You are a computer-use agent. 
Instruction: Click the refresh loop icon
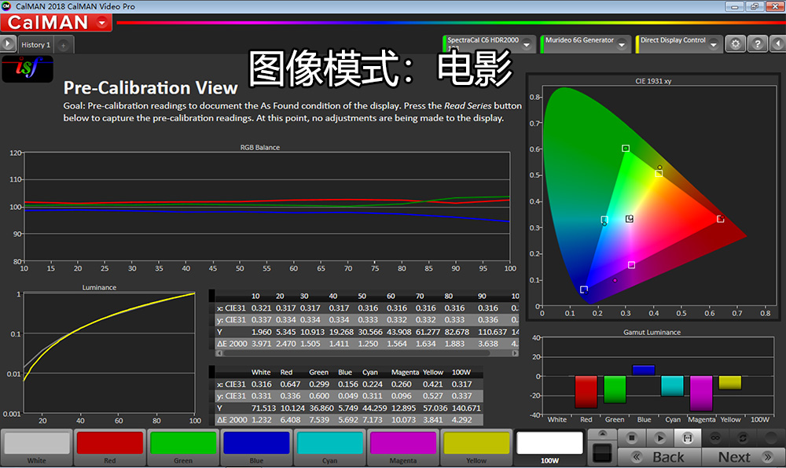pyautogui.click(x=743, y=438)
